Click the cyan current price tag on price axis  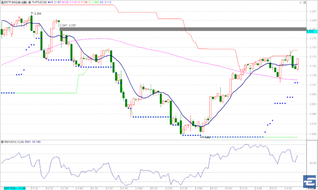click(312, 32)
